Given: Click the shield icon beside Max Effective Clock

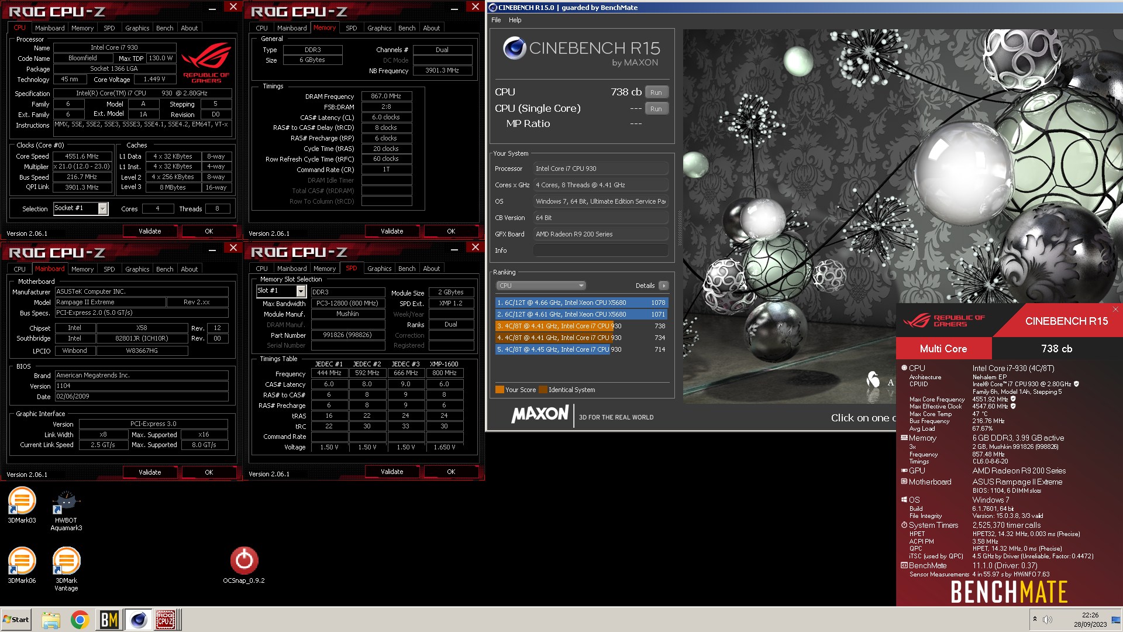Looking at the screenshot, I should 1013,406.
